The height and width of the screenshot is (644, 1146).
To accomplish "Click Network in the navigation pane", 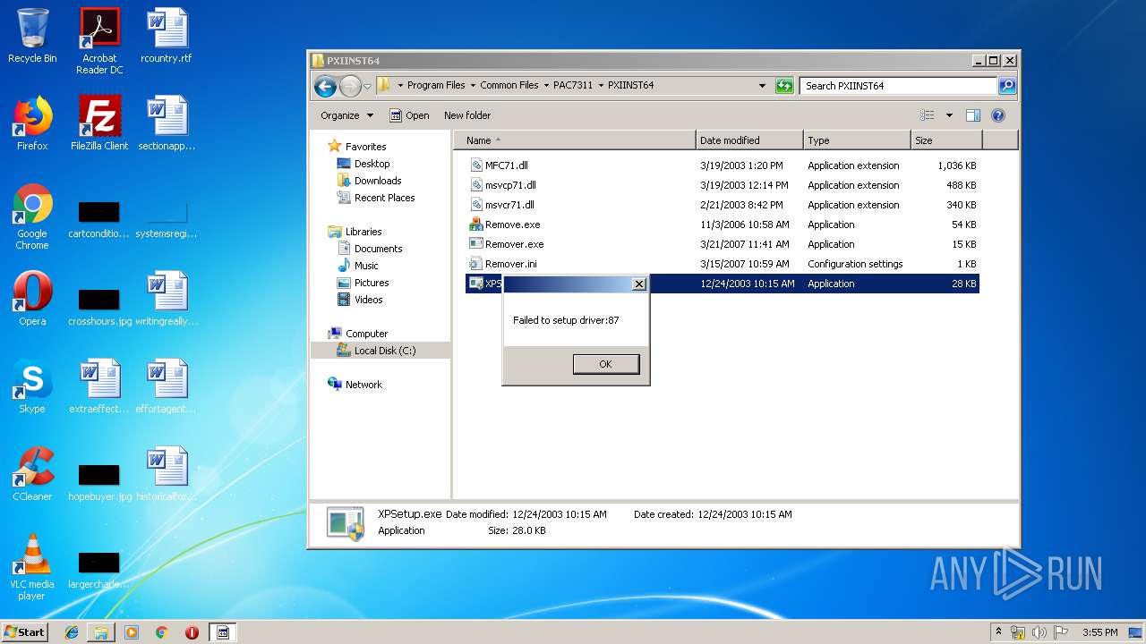I will (363, 385).
